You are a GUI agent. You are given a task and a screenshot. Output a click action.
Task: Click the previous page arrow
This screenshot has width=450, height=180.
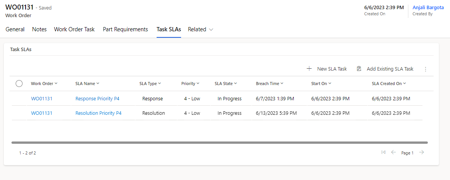[393, 153]
